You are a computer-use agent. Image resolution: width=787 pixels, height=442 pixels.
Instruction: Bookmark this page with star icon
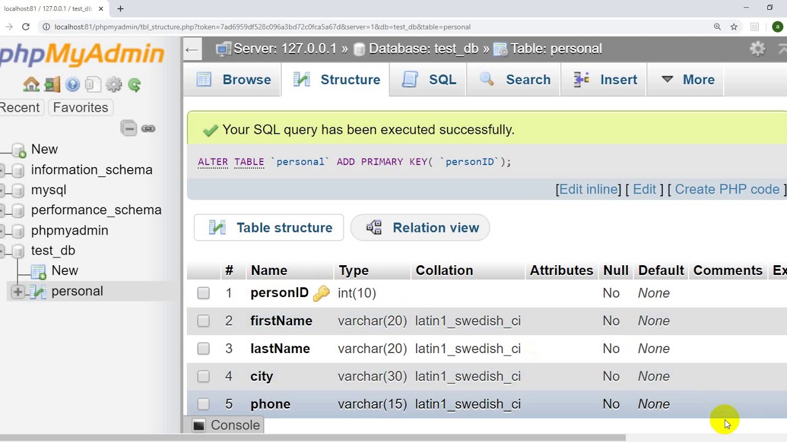[x=734, y=26]
